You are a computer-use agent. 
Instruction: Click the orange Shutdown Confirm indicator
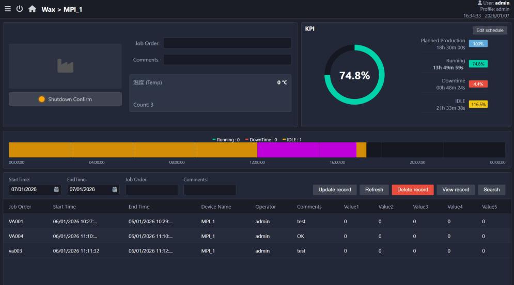pos(42,99)
